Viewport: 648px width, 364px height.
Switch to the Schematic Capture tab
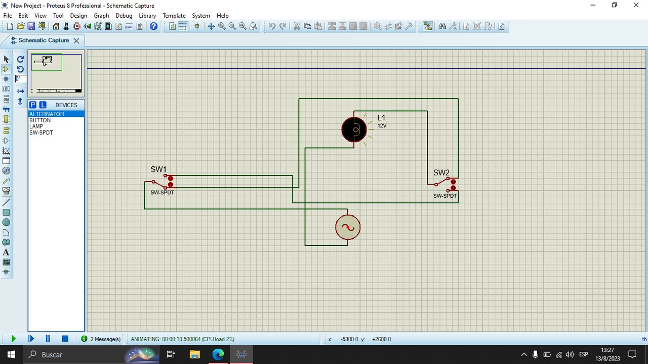coord(44,40)
